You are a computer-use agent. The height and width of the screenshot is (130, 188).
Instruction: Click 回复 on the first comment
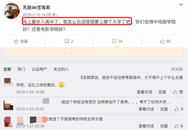click(x=162, y=92)
